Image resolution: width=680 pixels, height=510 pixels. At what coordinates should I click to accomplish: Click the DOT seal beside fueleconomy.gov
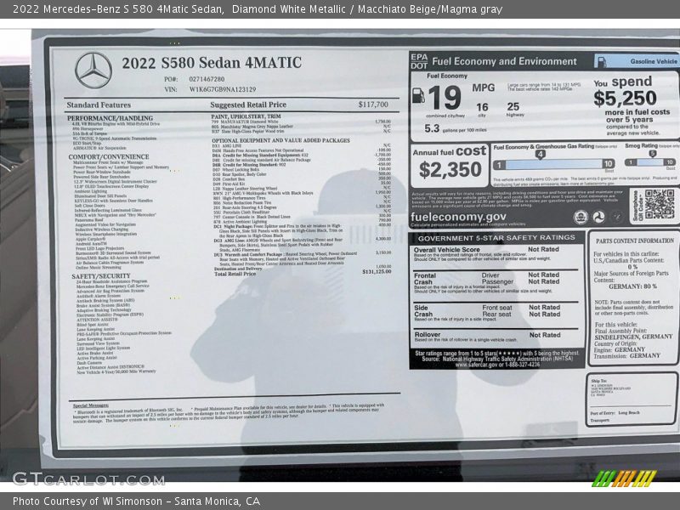(x=600, y=218)
